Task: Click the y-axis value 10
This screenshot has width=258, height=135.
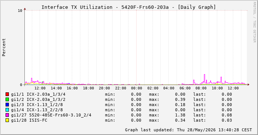Action: pos(20,11)
